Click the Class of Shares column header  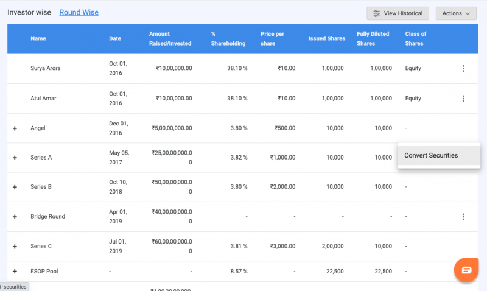pos(416,38)
